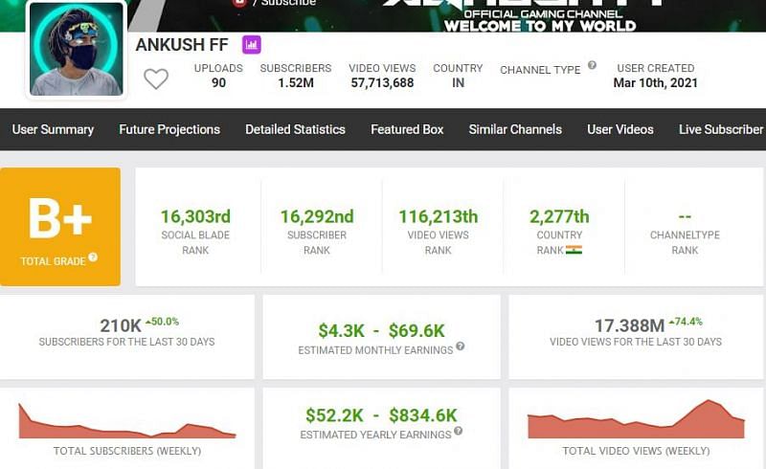
Task: Click the Total Grade help icon
Action: coord(93,257)
